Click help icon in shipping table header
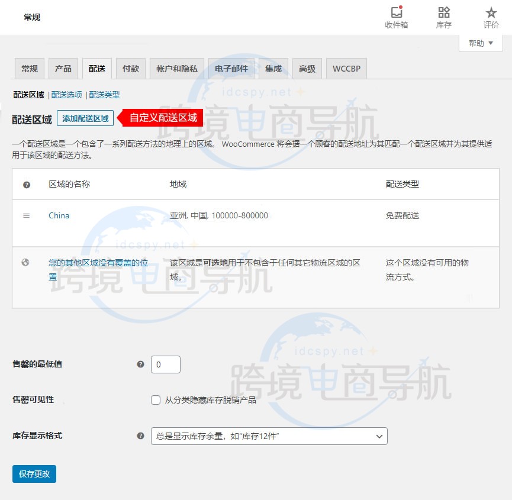 point(27,185)
